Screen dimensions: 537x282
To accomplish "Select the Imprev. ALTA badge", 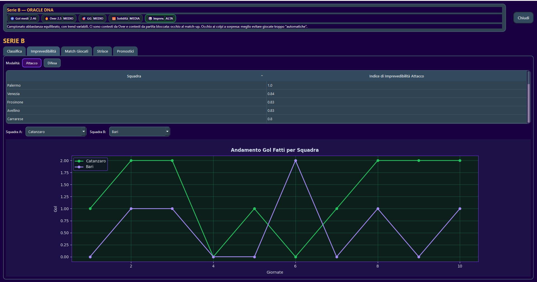I will [x=160, y=19].
